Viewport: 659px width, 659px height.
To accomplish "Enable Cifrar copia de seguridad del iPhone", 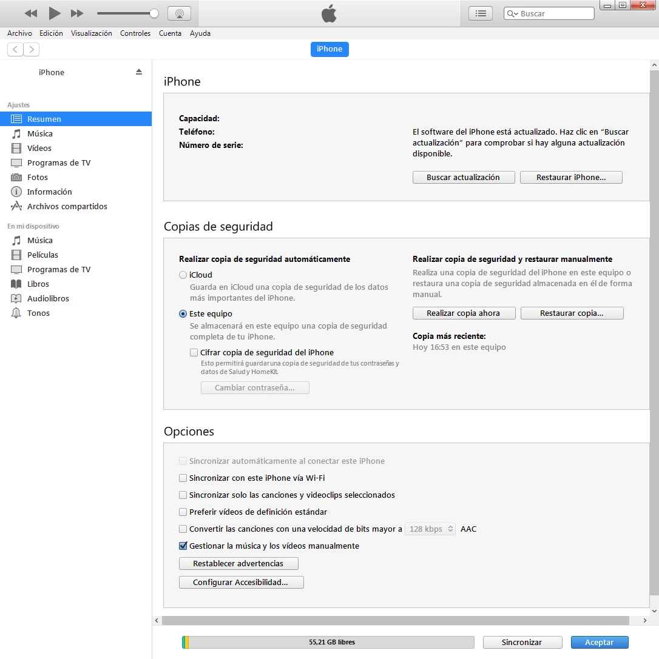I will tap(194, 352).
